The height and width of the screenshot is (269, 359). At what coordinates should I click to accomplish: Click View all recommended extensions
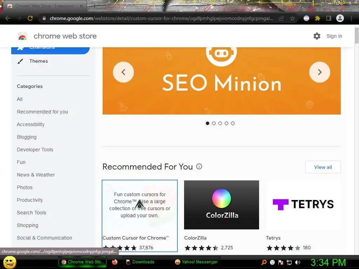[x=323, y=167]
